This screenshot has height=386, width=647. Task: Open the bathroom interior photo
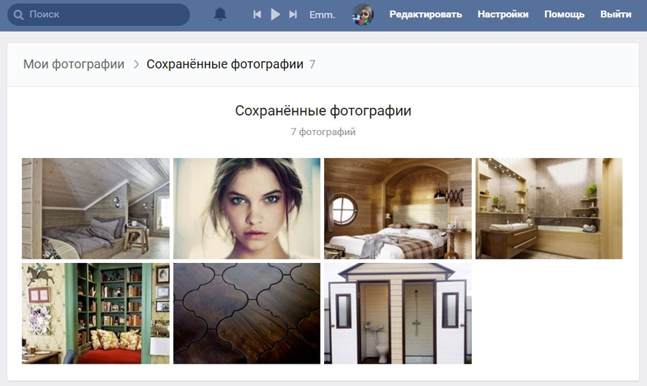pyautogui.click(x=549, y=208)
